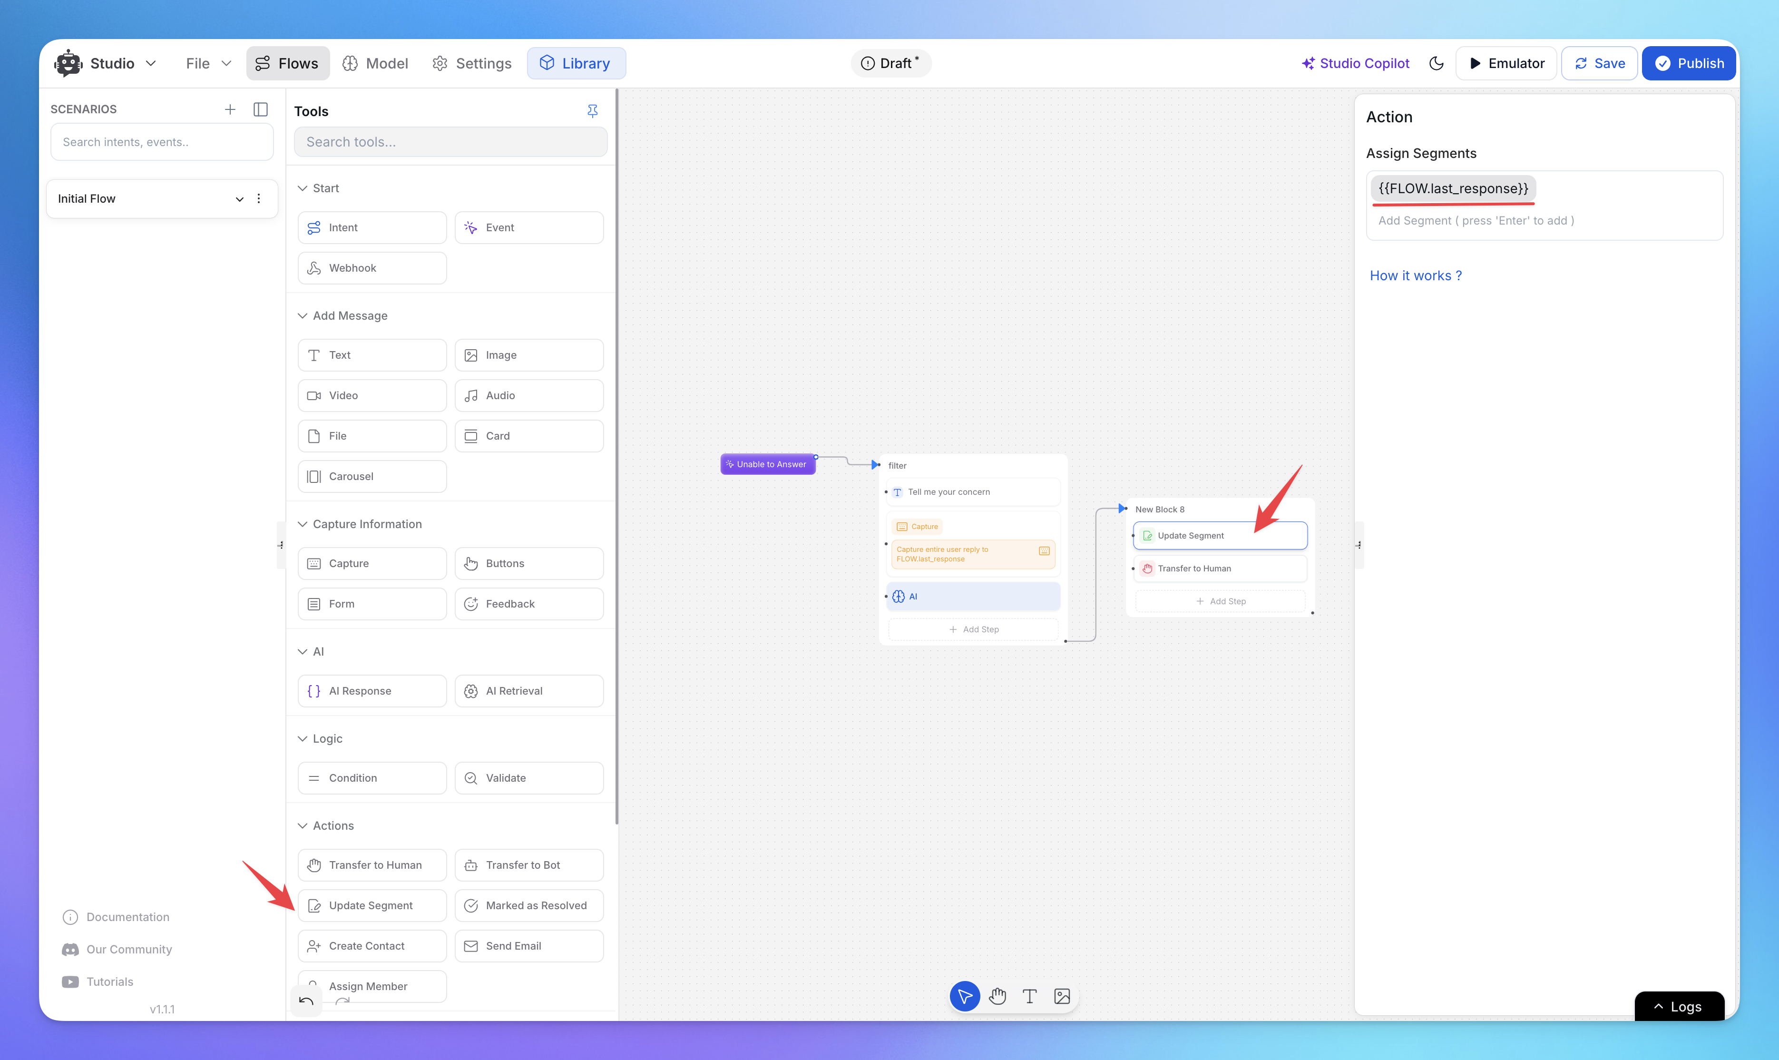Select Update Segment in Tools panel
The width and height of the screenshot is (1779, 1060).
(372, 906)
